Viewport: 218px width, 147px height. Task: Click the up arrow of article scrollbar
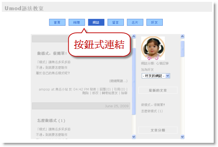(134, 37)
